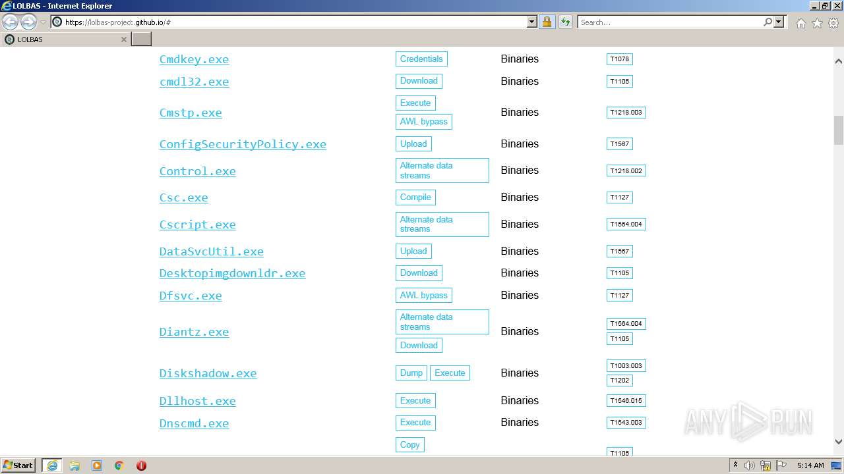
Task: Click the Internet Explorer taskbar icon
Action: click(52, 465)
